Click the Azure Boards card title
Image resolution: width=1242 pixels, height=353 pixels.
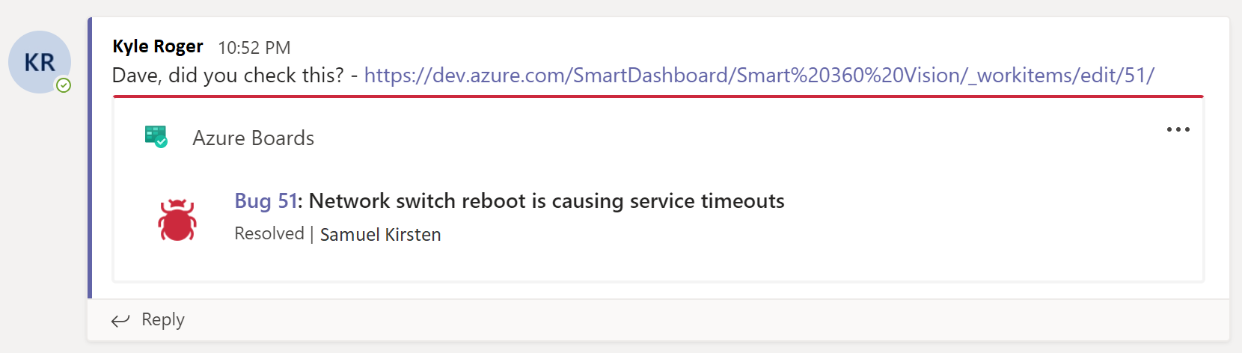pyautogui.click(x=253, y=138)
